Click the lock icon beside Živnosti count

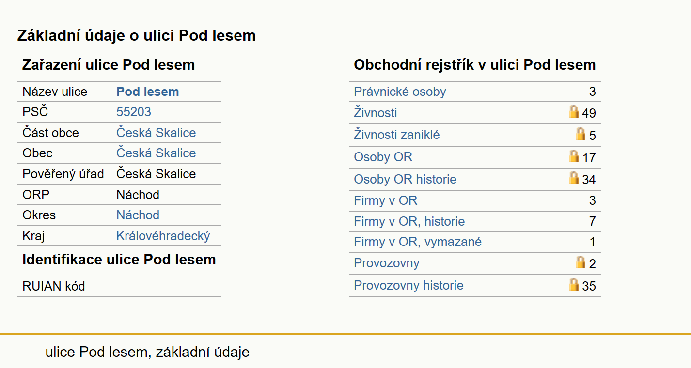(x=574, y=112)
